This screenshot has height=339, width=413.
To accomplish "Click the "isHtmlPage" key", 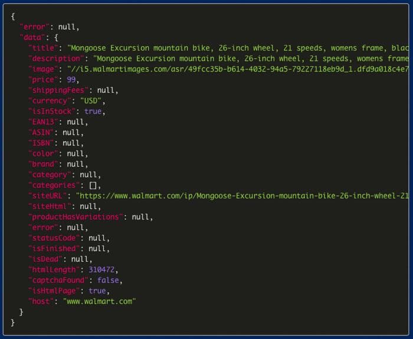I will [55, 291].
